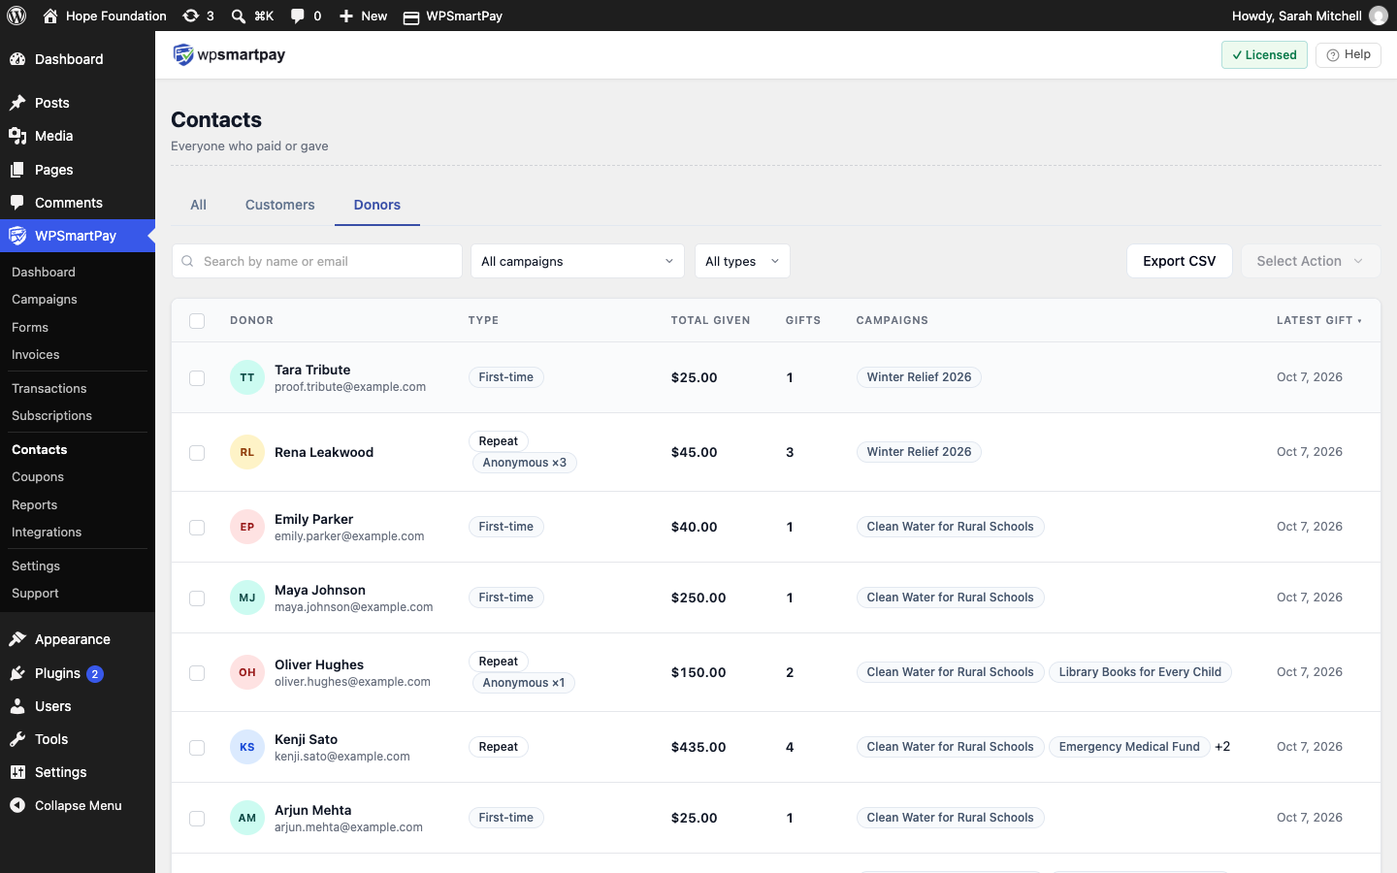1397x873 pixels.
Task: Click the plus New icon
Action: 345,16
